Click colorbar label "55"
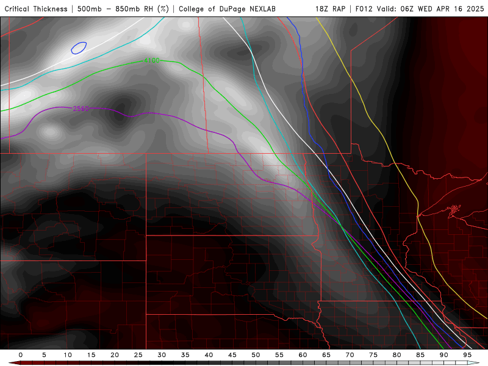The image size is (488, 366). pos(279,355)
